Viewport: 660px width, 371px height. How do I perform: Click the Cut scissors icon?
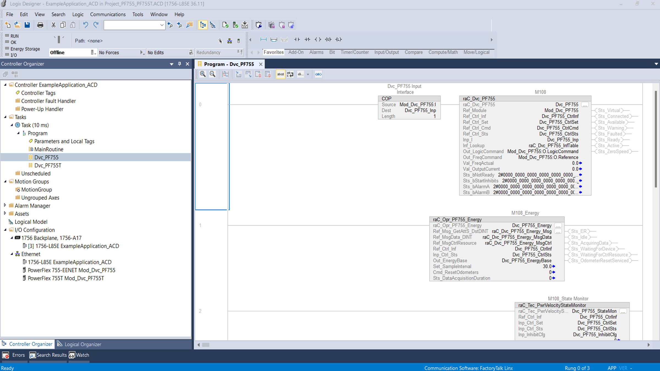point(53,25)
